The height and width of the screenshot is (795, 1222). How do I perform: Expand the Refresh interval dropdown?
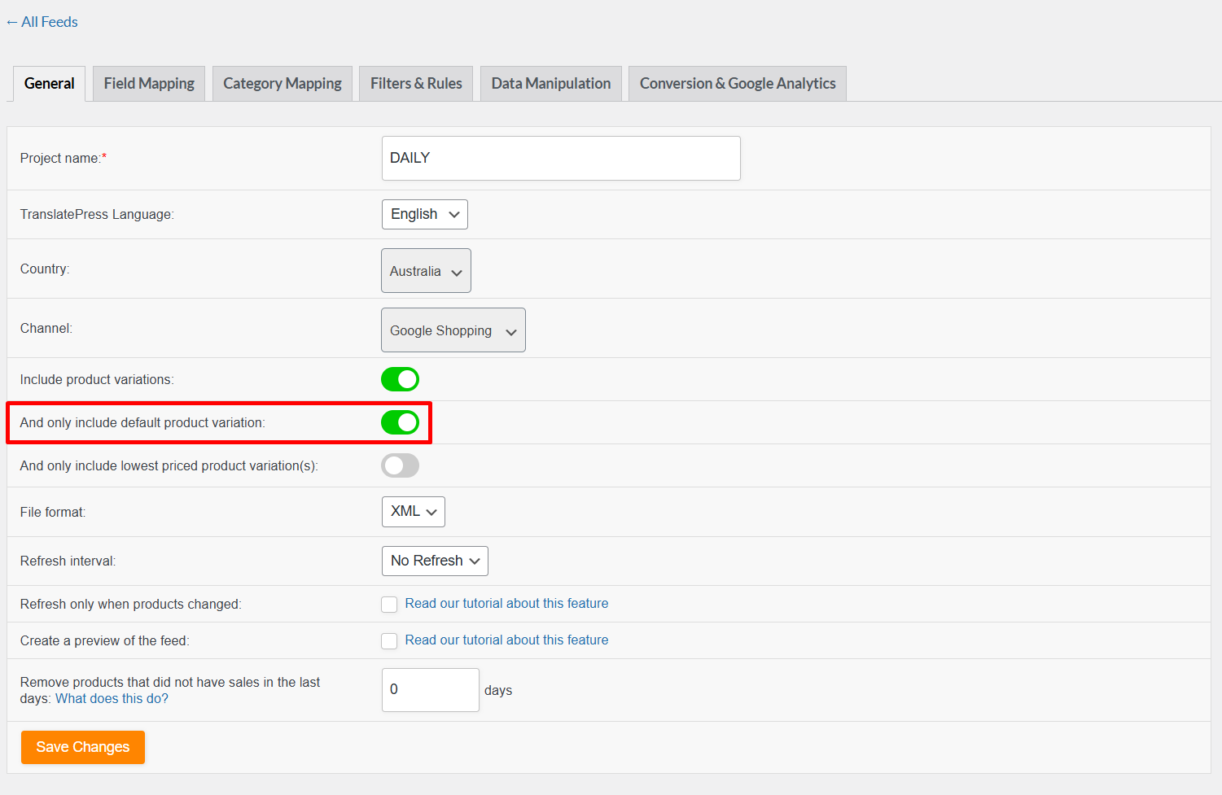click(x=435, y=561)
